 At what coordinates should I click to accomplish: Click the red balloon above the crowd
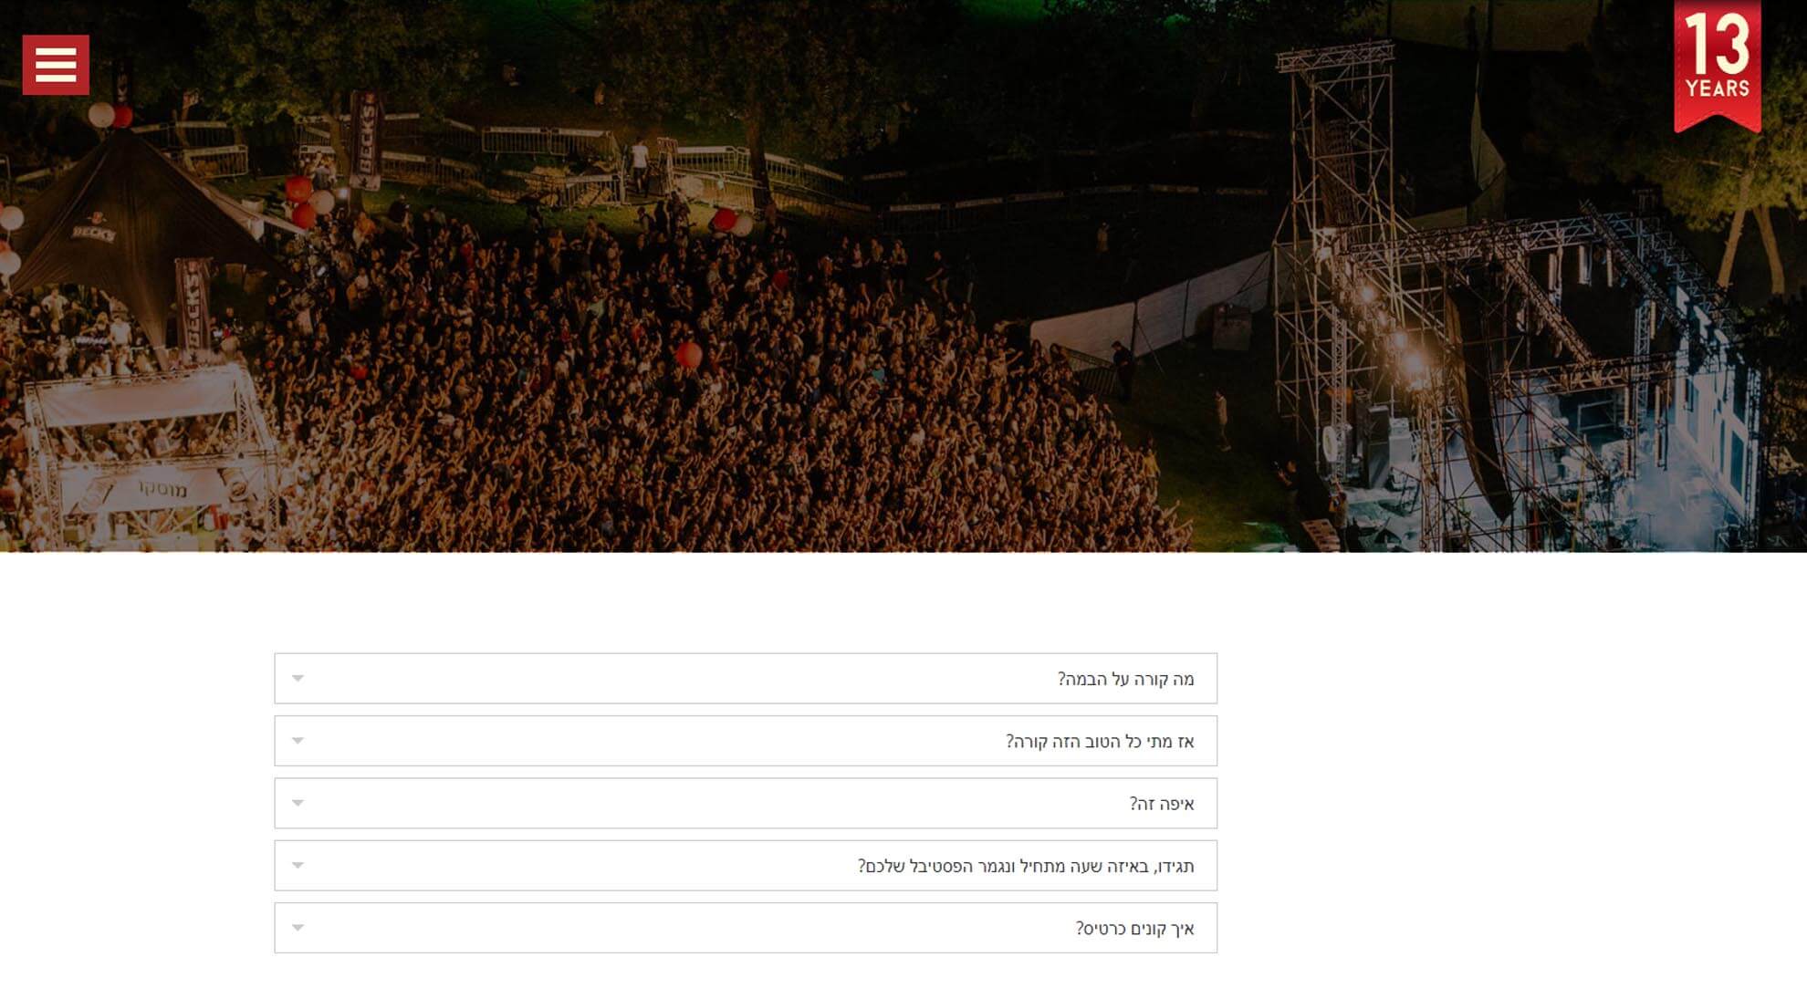(689, 355)
